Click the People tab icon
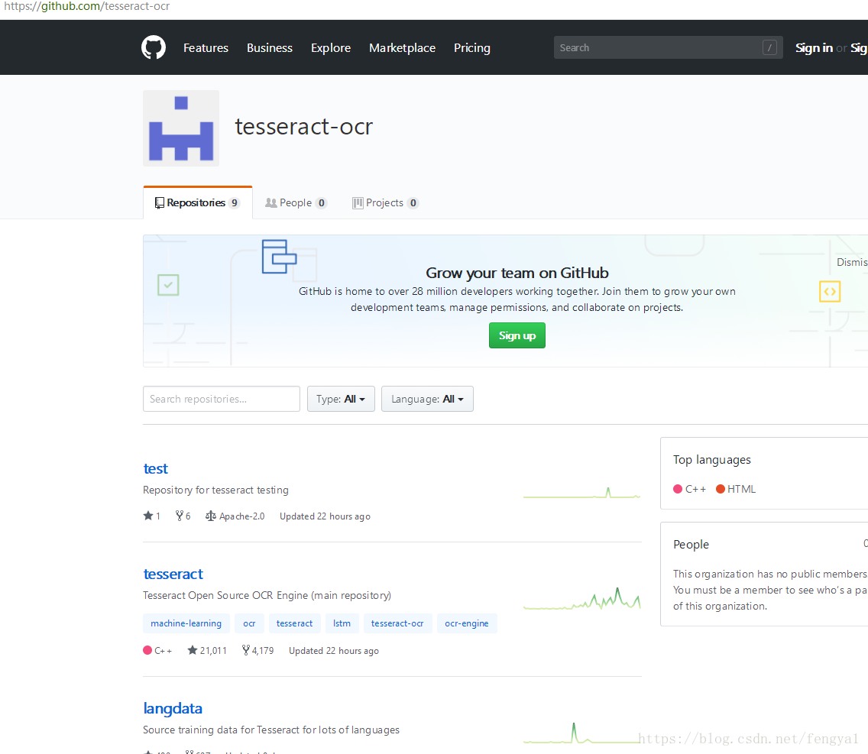 click(x=271, y=203)
